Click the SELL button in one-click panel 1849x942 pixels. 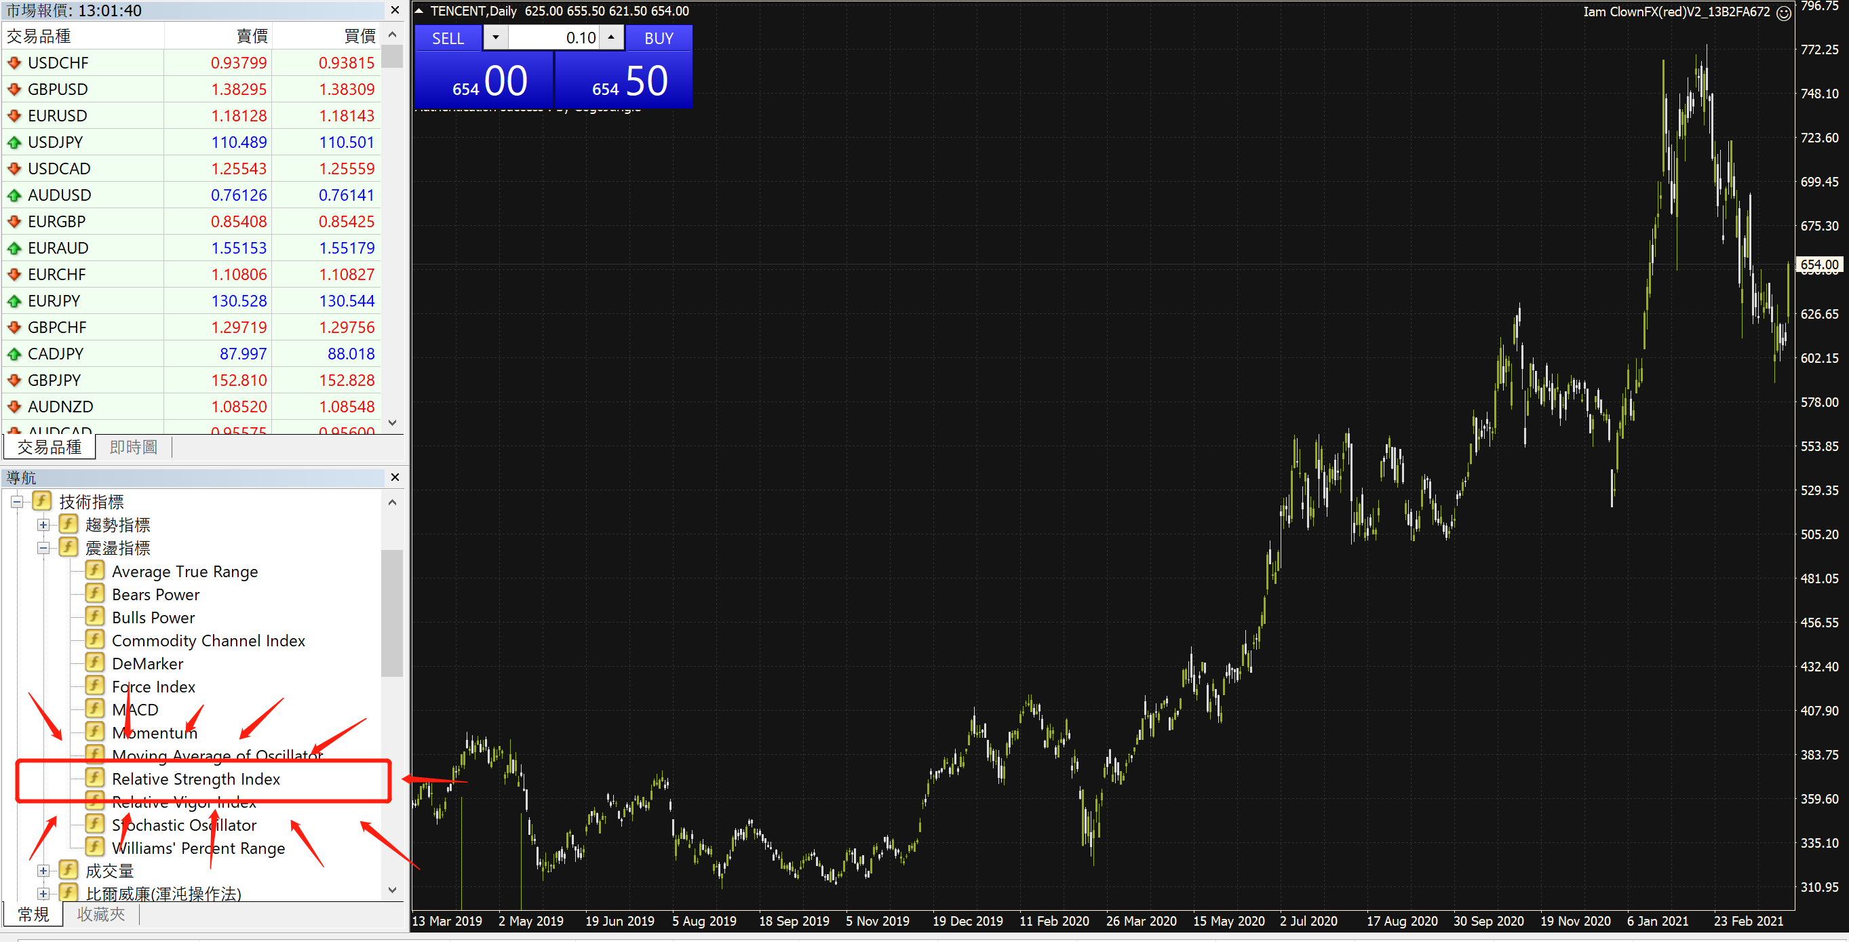tap(447, 38)
